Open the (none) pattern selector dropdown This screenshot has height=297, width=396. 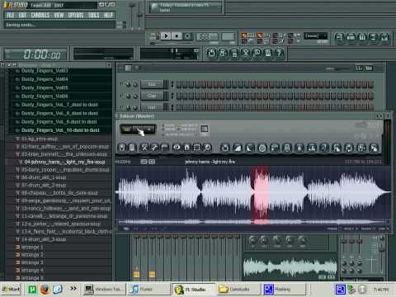(x=315, y=36)
